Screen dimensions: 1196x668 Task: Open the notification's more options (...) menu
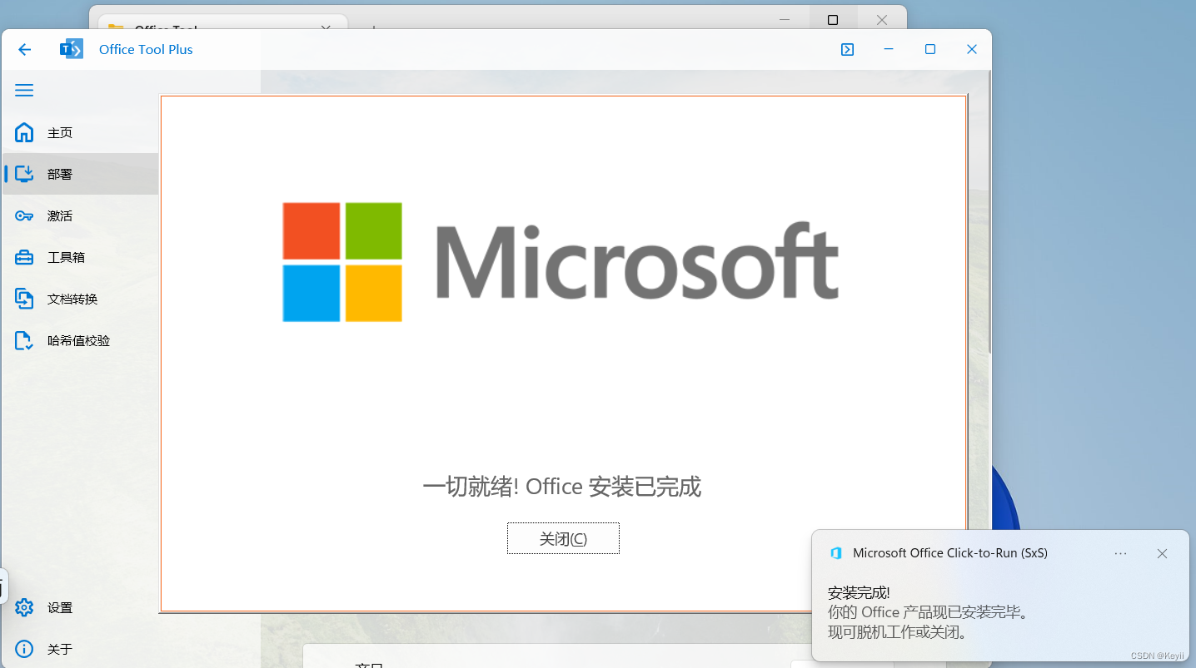pos(1120,553)
